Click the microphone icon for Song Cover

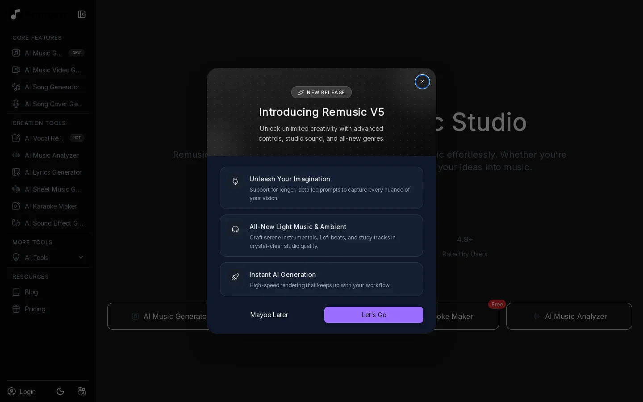pyautogui.click(x=16, y=104)
